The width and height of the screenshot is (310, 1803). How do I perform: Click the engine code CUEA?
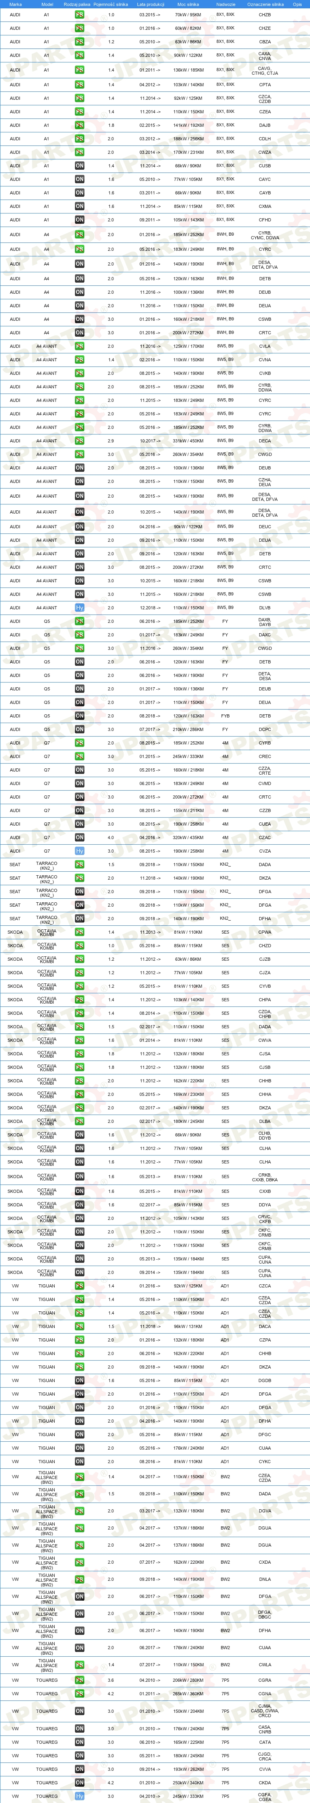coord(265,824)
